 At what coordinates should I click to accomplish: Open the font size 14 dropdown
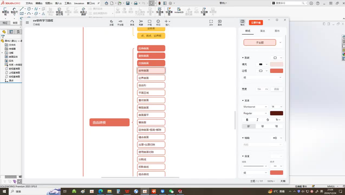coord(276,107)
